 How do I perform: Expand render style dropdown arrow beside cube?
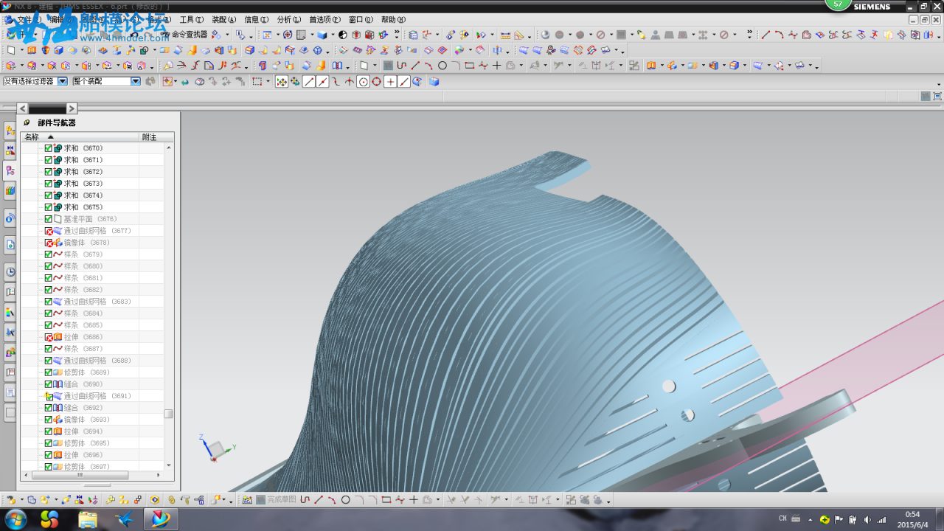333,35
